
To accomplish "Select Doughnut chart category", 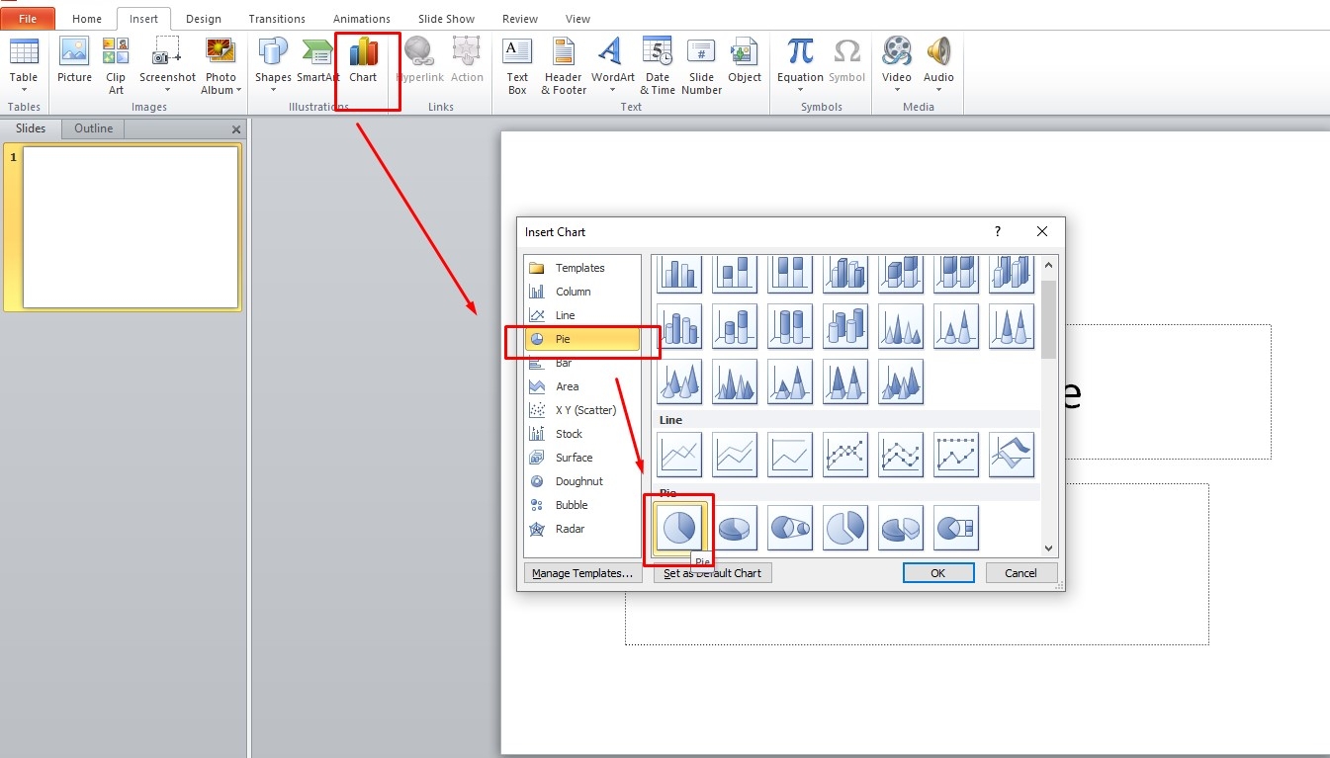I will click(x=582, y=481).
